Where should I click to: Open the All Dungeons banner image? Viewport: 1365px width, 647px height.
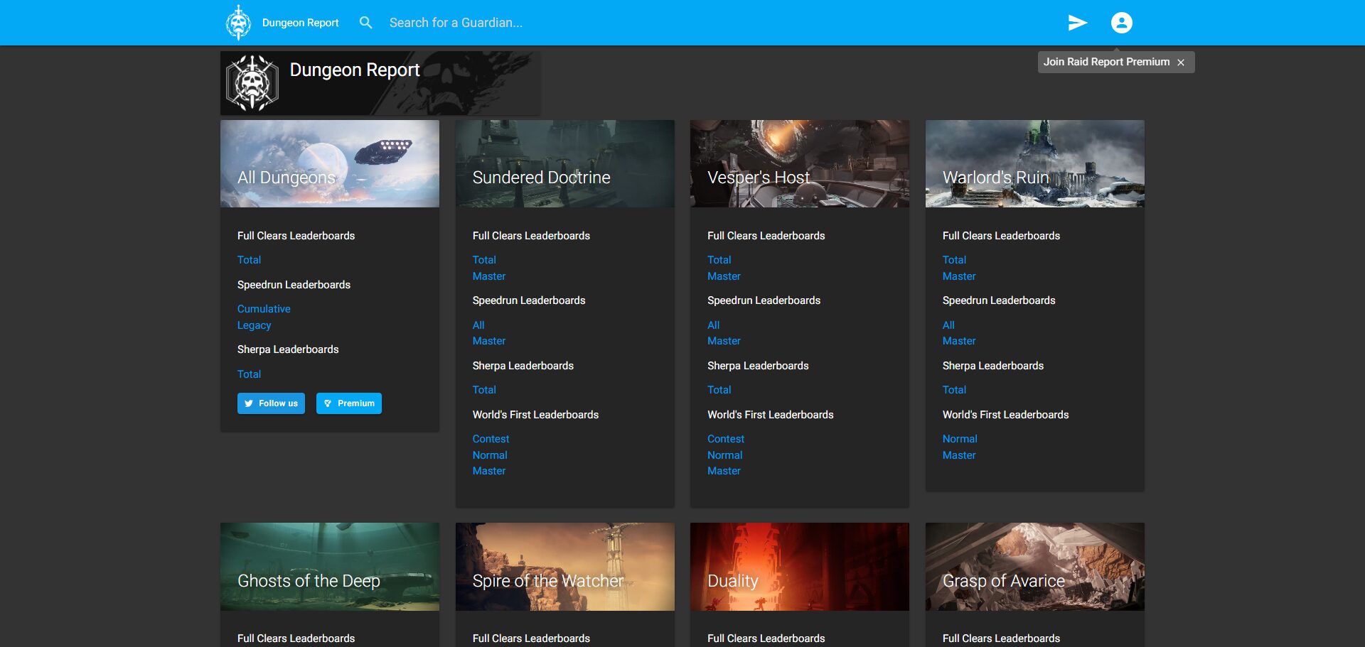point(329,163)
